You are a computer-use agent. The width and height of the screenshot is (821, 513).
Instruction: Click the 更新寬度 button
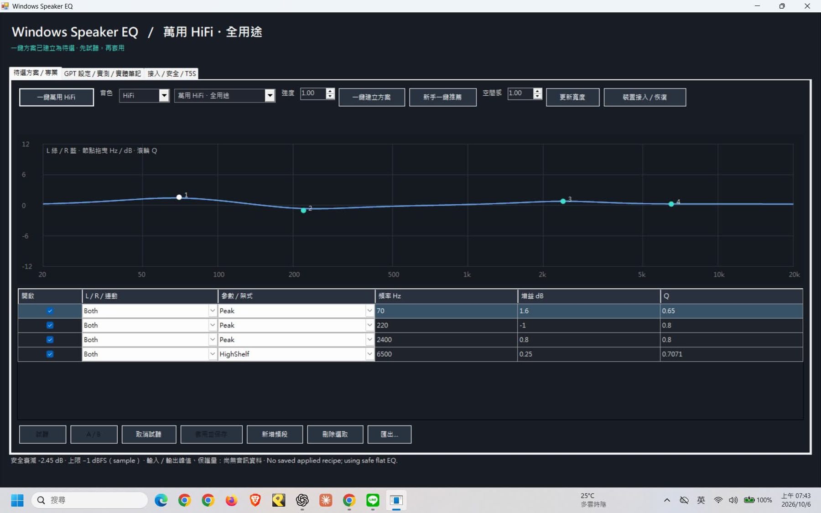pyautogui.click(x=572, y=97)
